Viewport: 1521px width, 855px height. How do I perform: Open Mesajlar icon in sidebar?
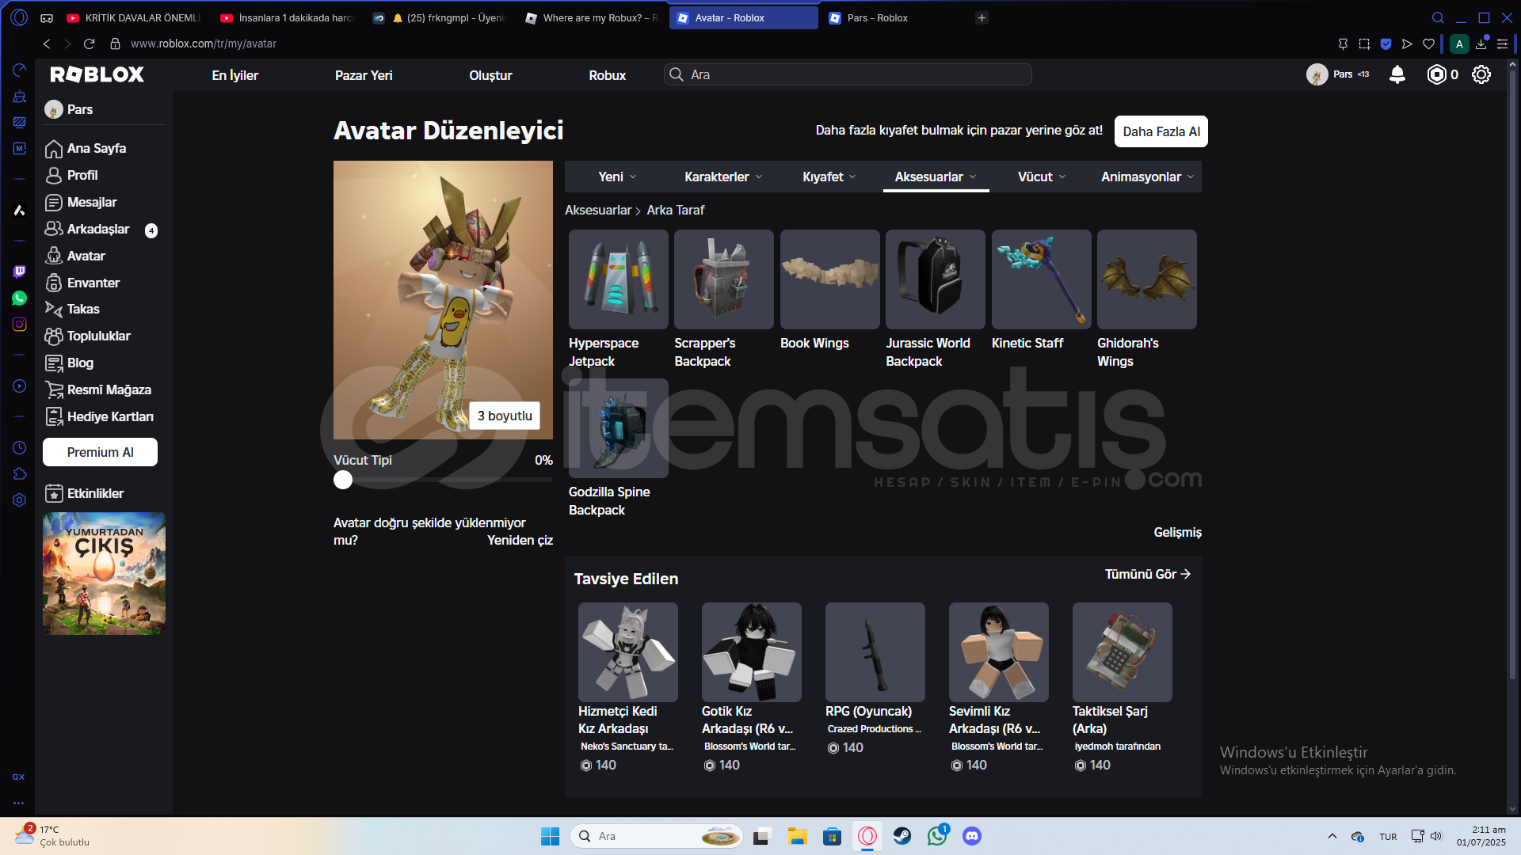tap(54, 203)
